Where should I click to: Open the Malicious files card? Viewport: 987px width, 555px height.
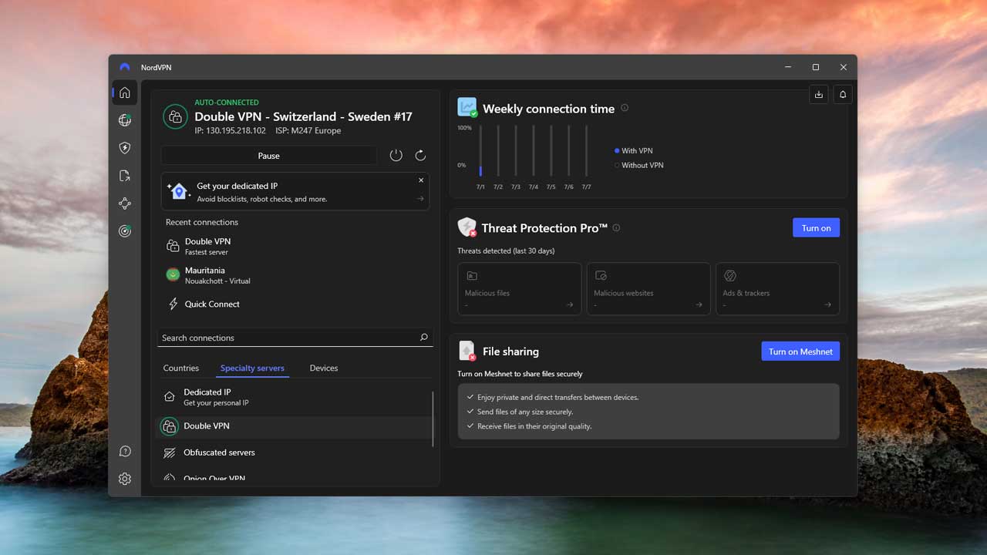[519, 288]
